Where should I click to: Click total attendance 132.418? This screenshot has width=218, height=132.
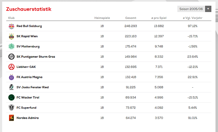tap(131, 77)
